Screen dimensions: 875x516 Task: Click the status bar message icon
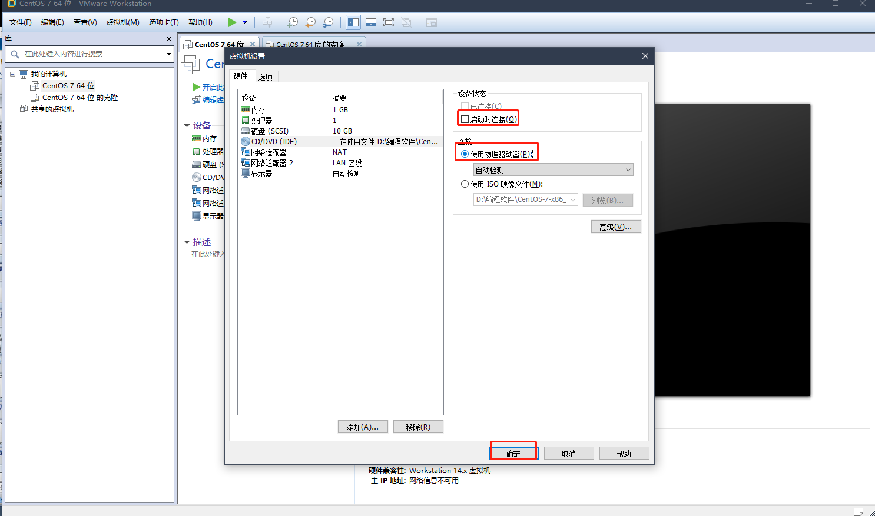tap(858, 511)
